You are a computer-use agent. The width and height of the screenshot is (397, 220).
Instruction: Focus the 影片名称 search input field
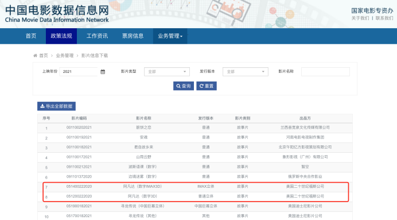pyautogui.click(x=326, y=72)
